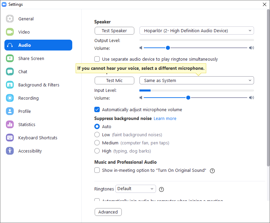Select the Share Screen icon
Image resolution: width=270 pixels, height=223 pixels.
tap(10, 59)
